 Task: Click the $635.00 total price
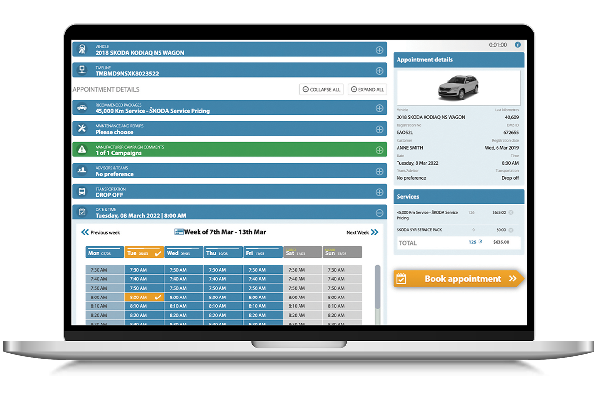[501, 242]
